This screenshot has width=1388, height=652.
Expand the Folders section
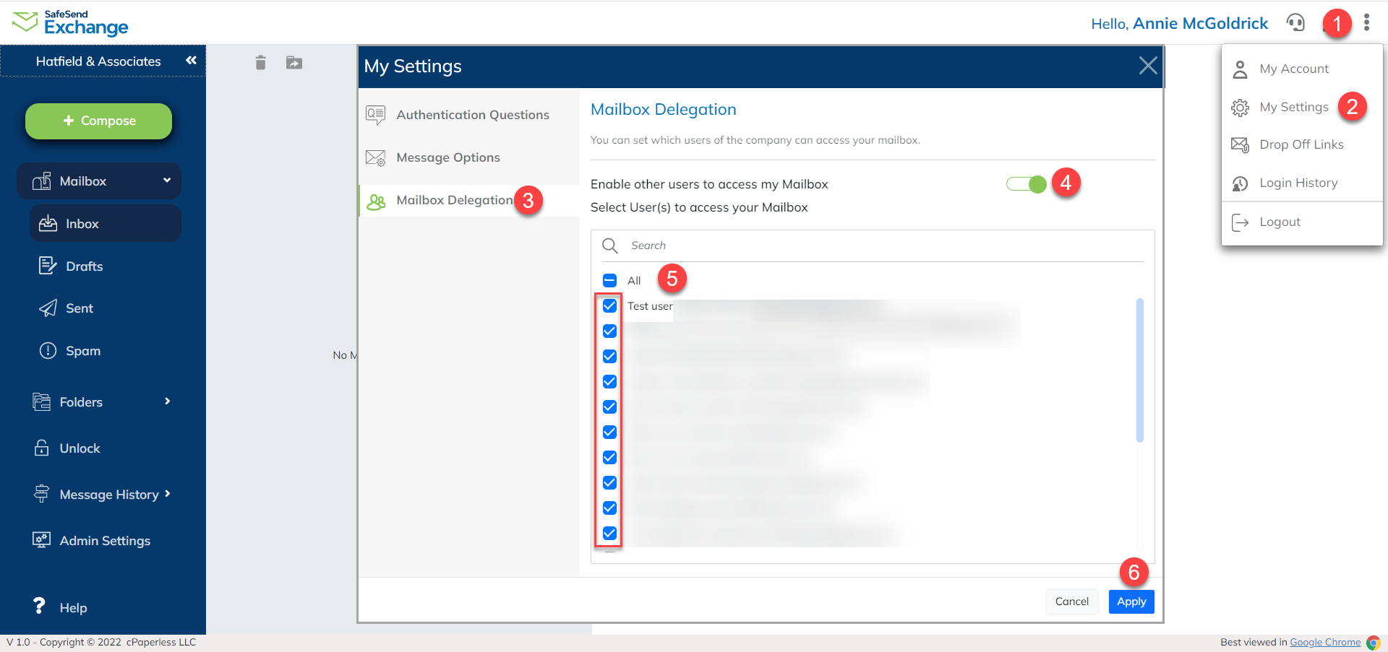(80, 401)
